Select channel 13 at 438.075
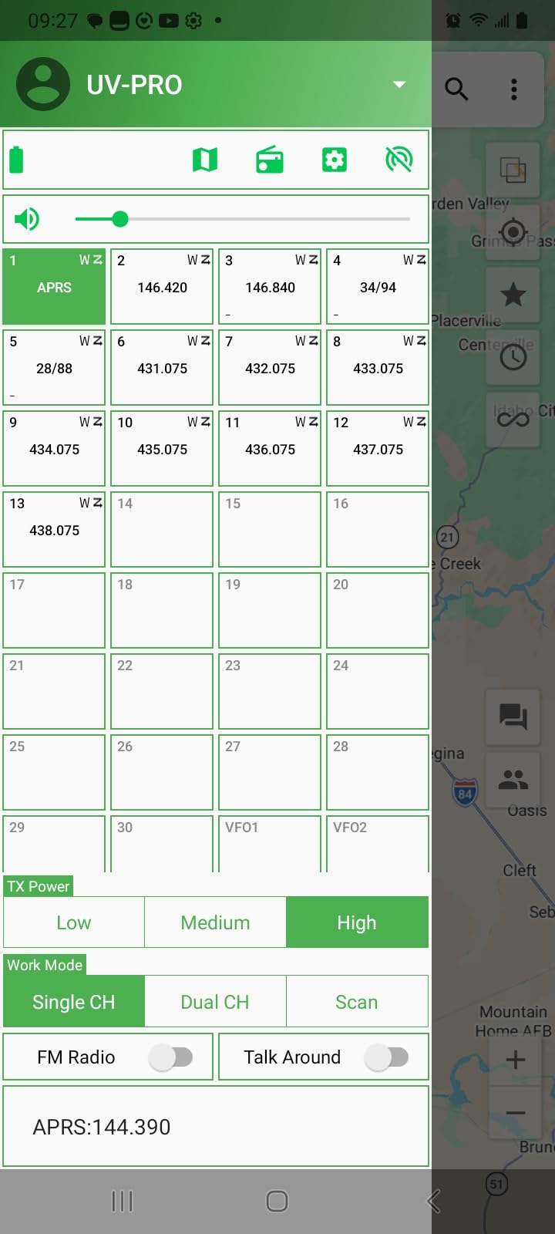Image resolution: width=555 pixels, height=1234 pixels. [x=54, y=529]
